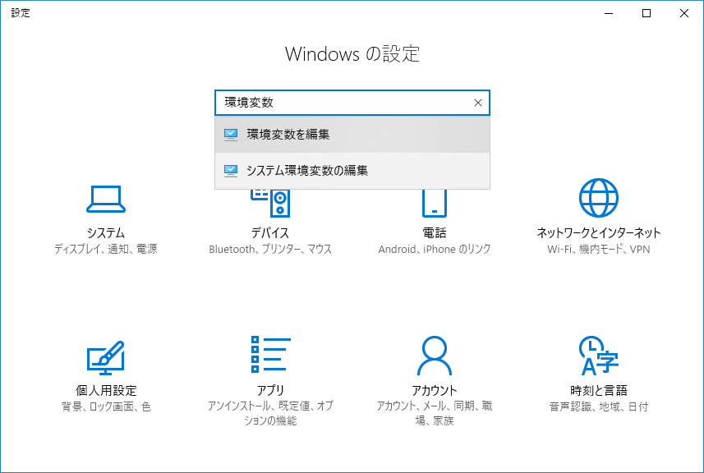The image size is (704, 473).
Task: Click the Android、iPhone のリンク description
Action: pyautogui.click(x=435, y=249)
